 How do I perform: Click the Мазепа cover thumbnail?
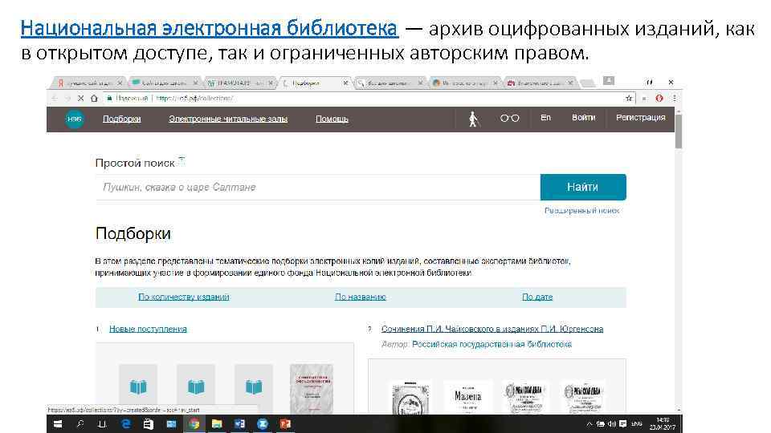pyautogui.click(x=467, y=397)
